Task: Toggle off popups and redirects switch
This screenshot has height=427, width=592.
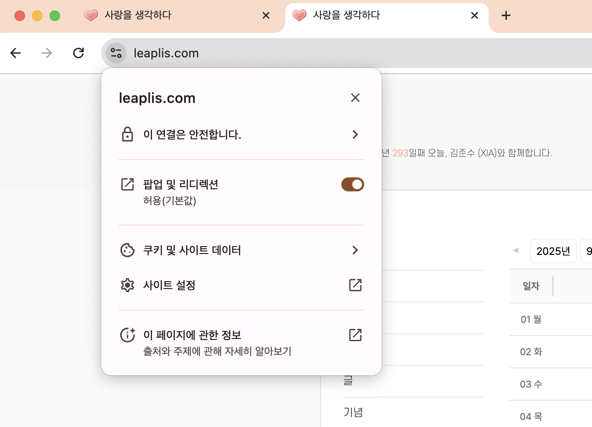Action: click(x=352, y=184)
